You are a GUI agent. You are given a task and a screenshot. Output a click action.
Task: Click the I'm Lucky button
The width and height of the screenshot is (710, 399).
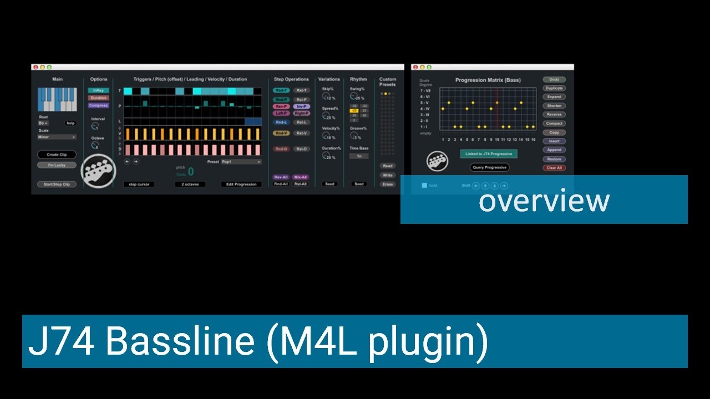click(x=57, y=165)
